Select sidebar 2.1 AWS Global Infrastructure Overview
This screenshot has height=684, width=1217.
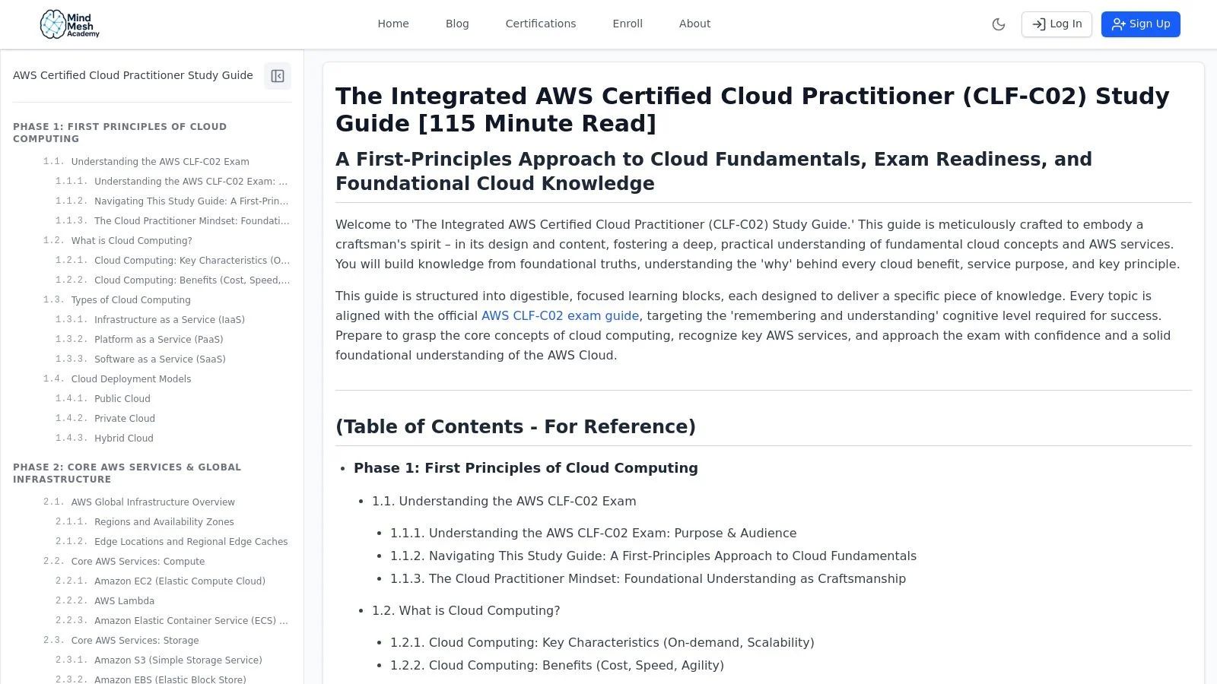(153, 502)
